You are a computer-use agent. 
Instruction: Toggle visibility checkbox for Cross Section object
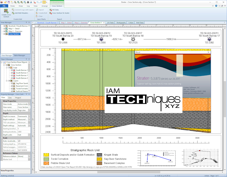pos(6,65)
